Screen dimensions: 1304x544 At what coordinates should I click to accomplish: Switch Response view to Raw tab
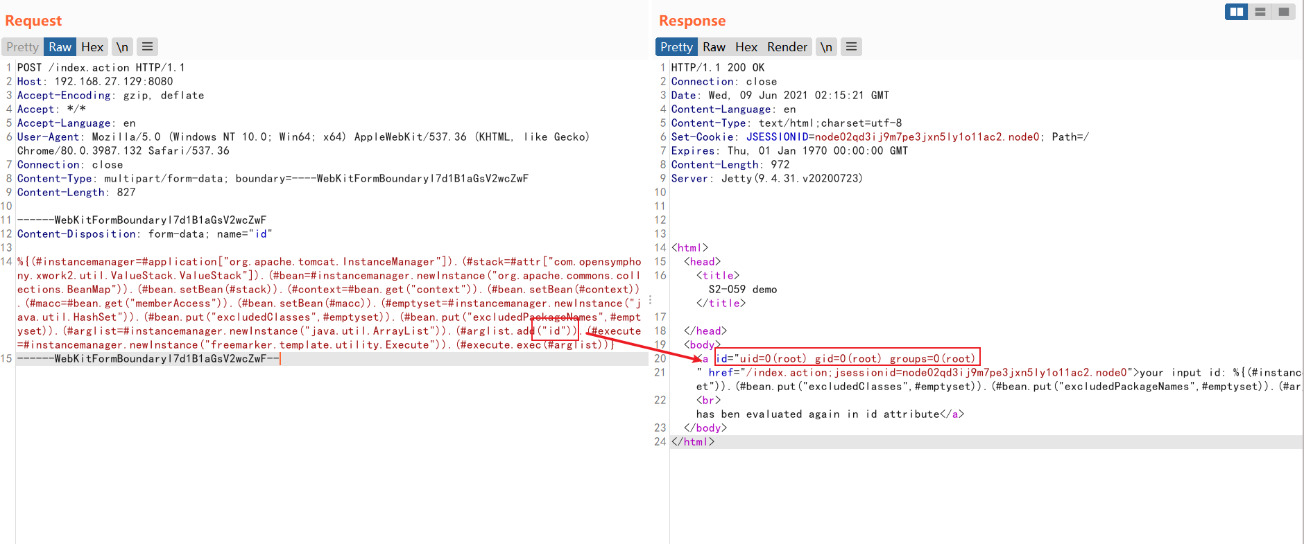(x=714, y=47)
